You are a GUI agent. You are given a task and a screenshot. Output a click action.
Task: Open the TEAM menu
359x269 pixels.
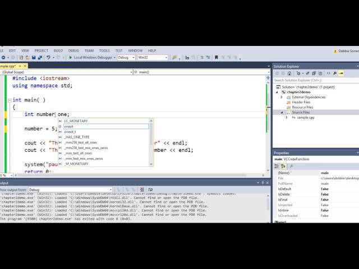click(x=89, y=50)
